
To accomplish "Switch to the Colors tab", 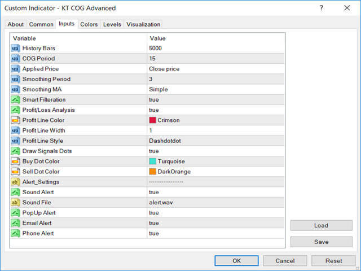I will 89,24.
